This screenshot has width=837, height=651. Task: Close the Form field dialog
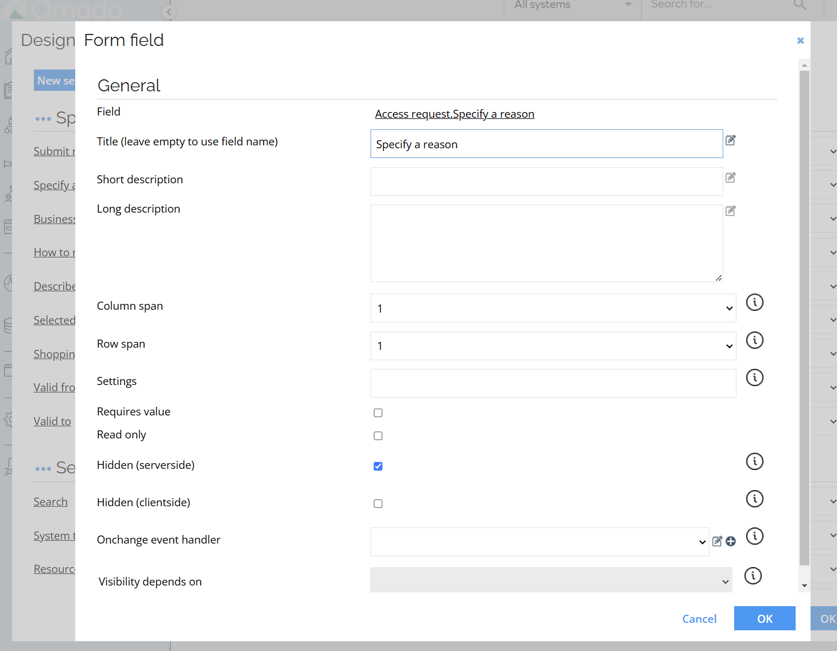[x=800, y=41]
